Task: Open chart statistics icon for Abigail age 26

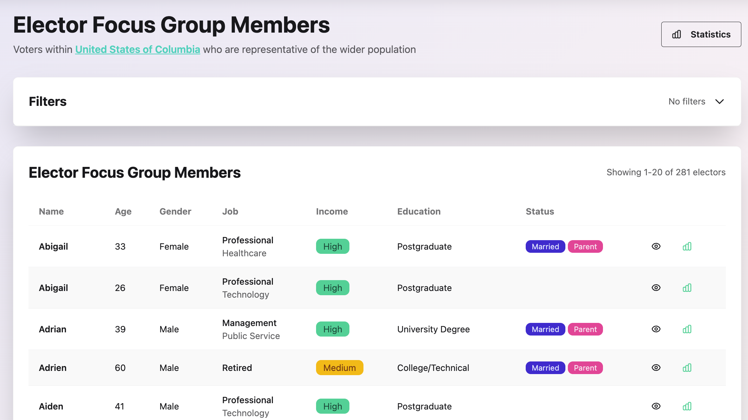Action: (x=687, y=288)
